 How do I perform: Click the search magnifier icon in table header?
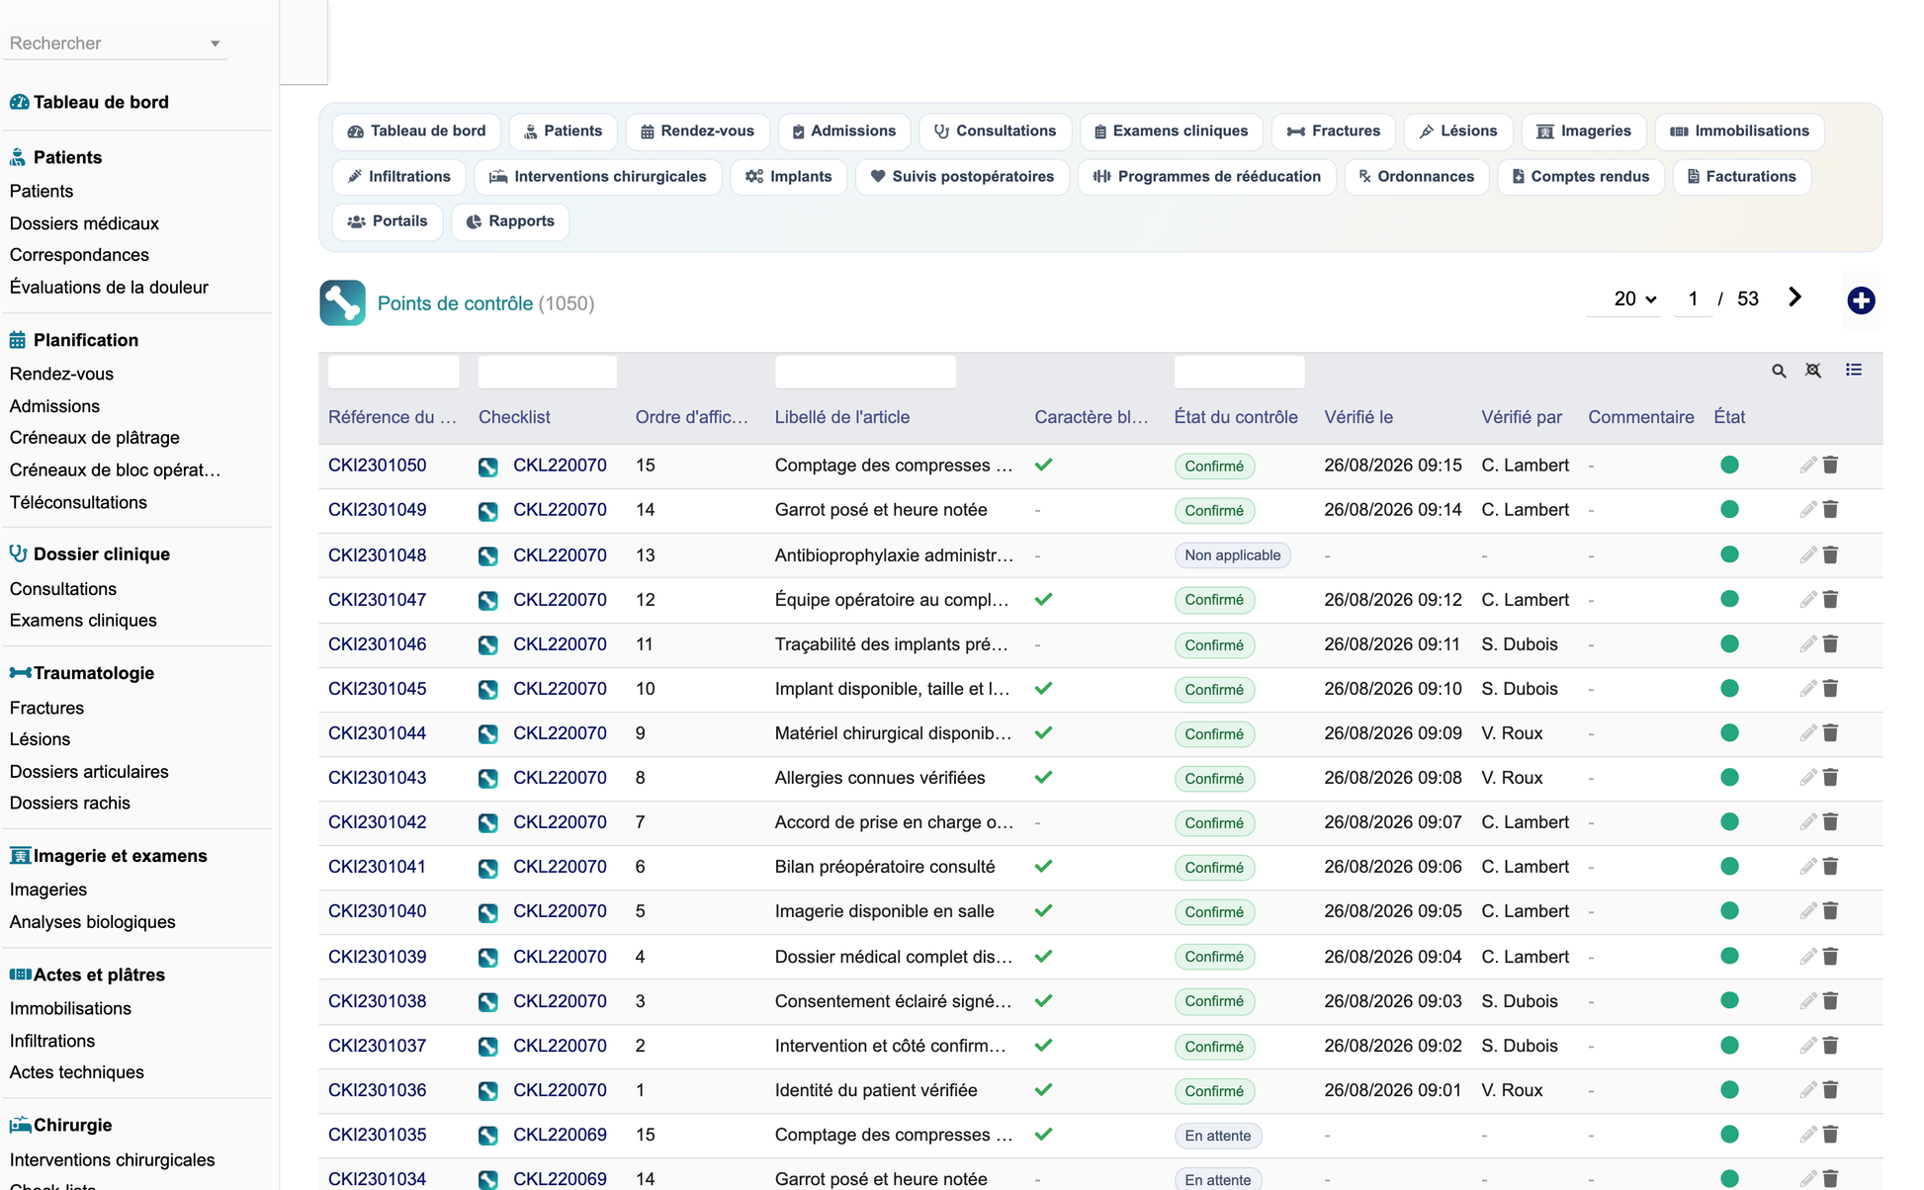[x=1779, y=371]
